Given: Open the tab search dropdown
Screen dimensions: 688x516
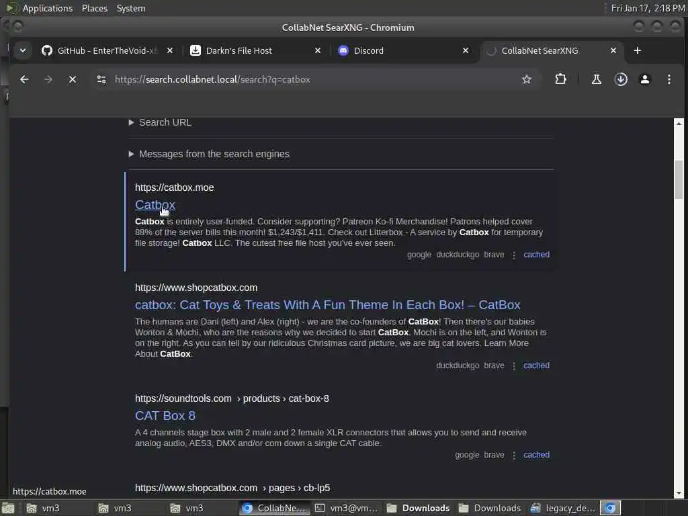Looking at the screenshot, I should (x=23, y=50).
